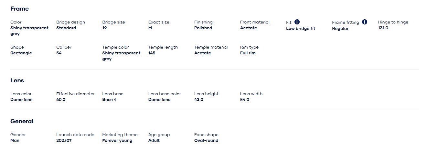
Task: Click the Hinge to hinge value 131.0
Action: [x=383, y=28]
